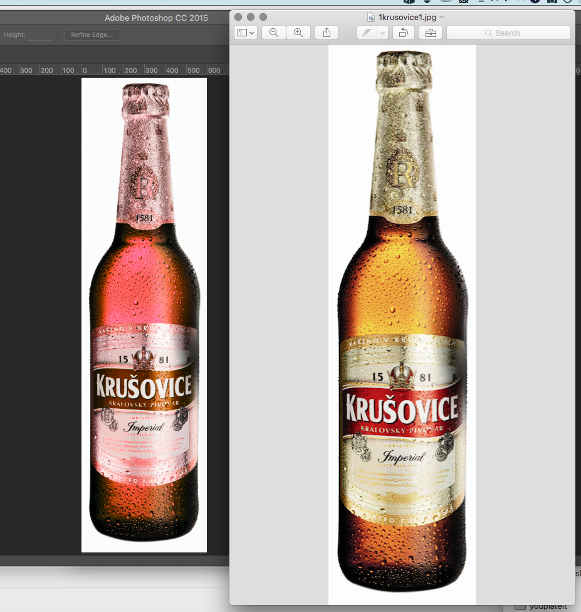Open the Share menu in Preview
This screenshot has width=581, height=612.
pyautogui.click(x=327, y=33)
